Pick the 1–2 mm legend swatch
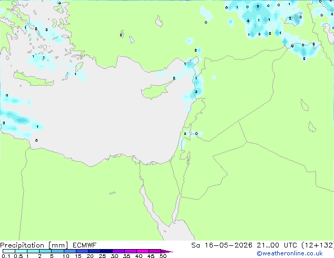 [x=33, y=251]
